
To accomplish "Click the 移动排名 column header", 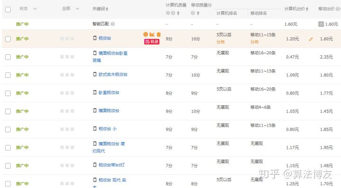I will tap(259, 13).
